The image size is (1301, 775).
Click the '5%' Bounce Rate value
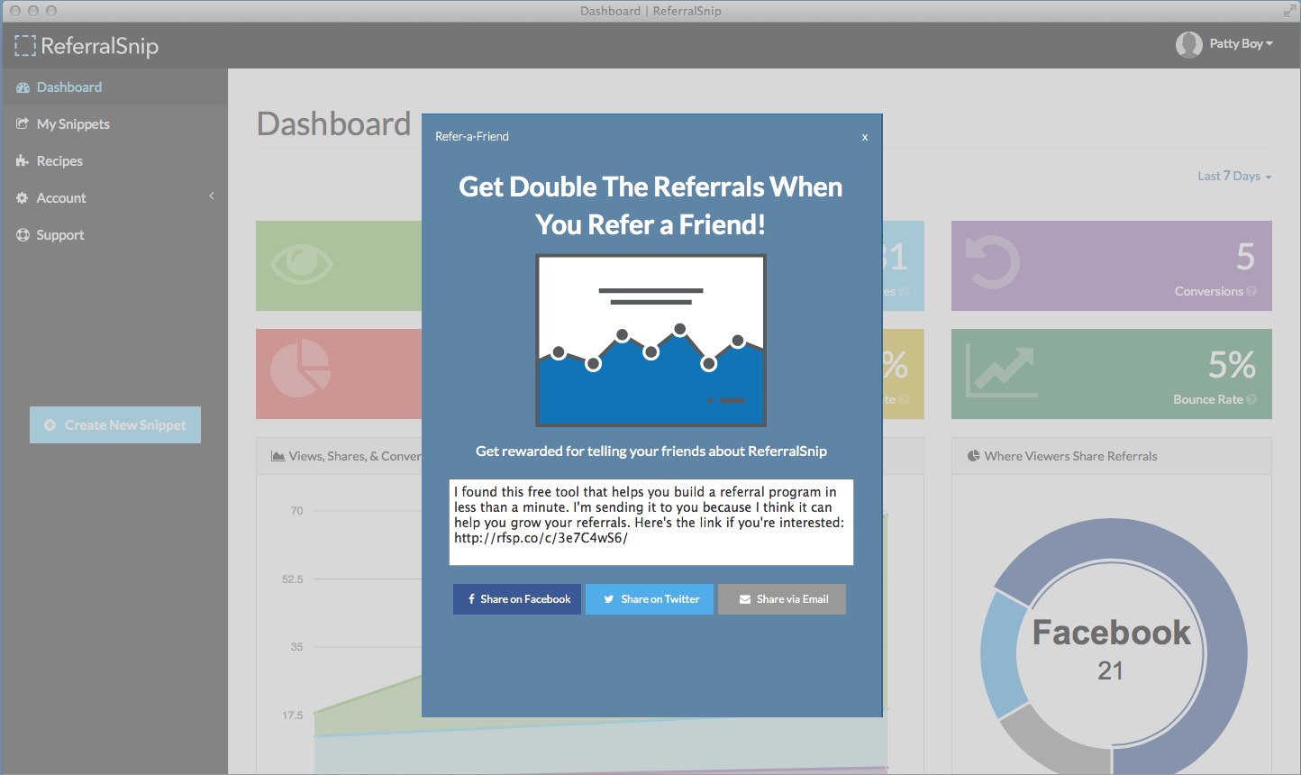click(1232, 365)
